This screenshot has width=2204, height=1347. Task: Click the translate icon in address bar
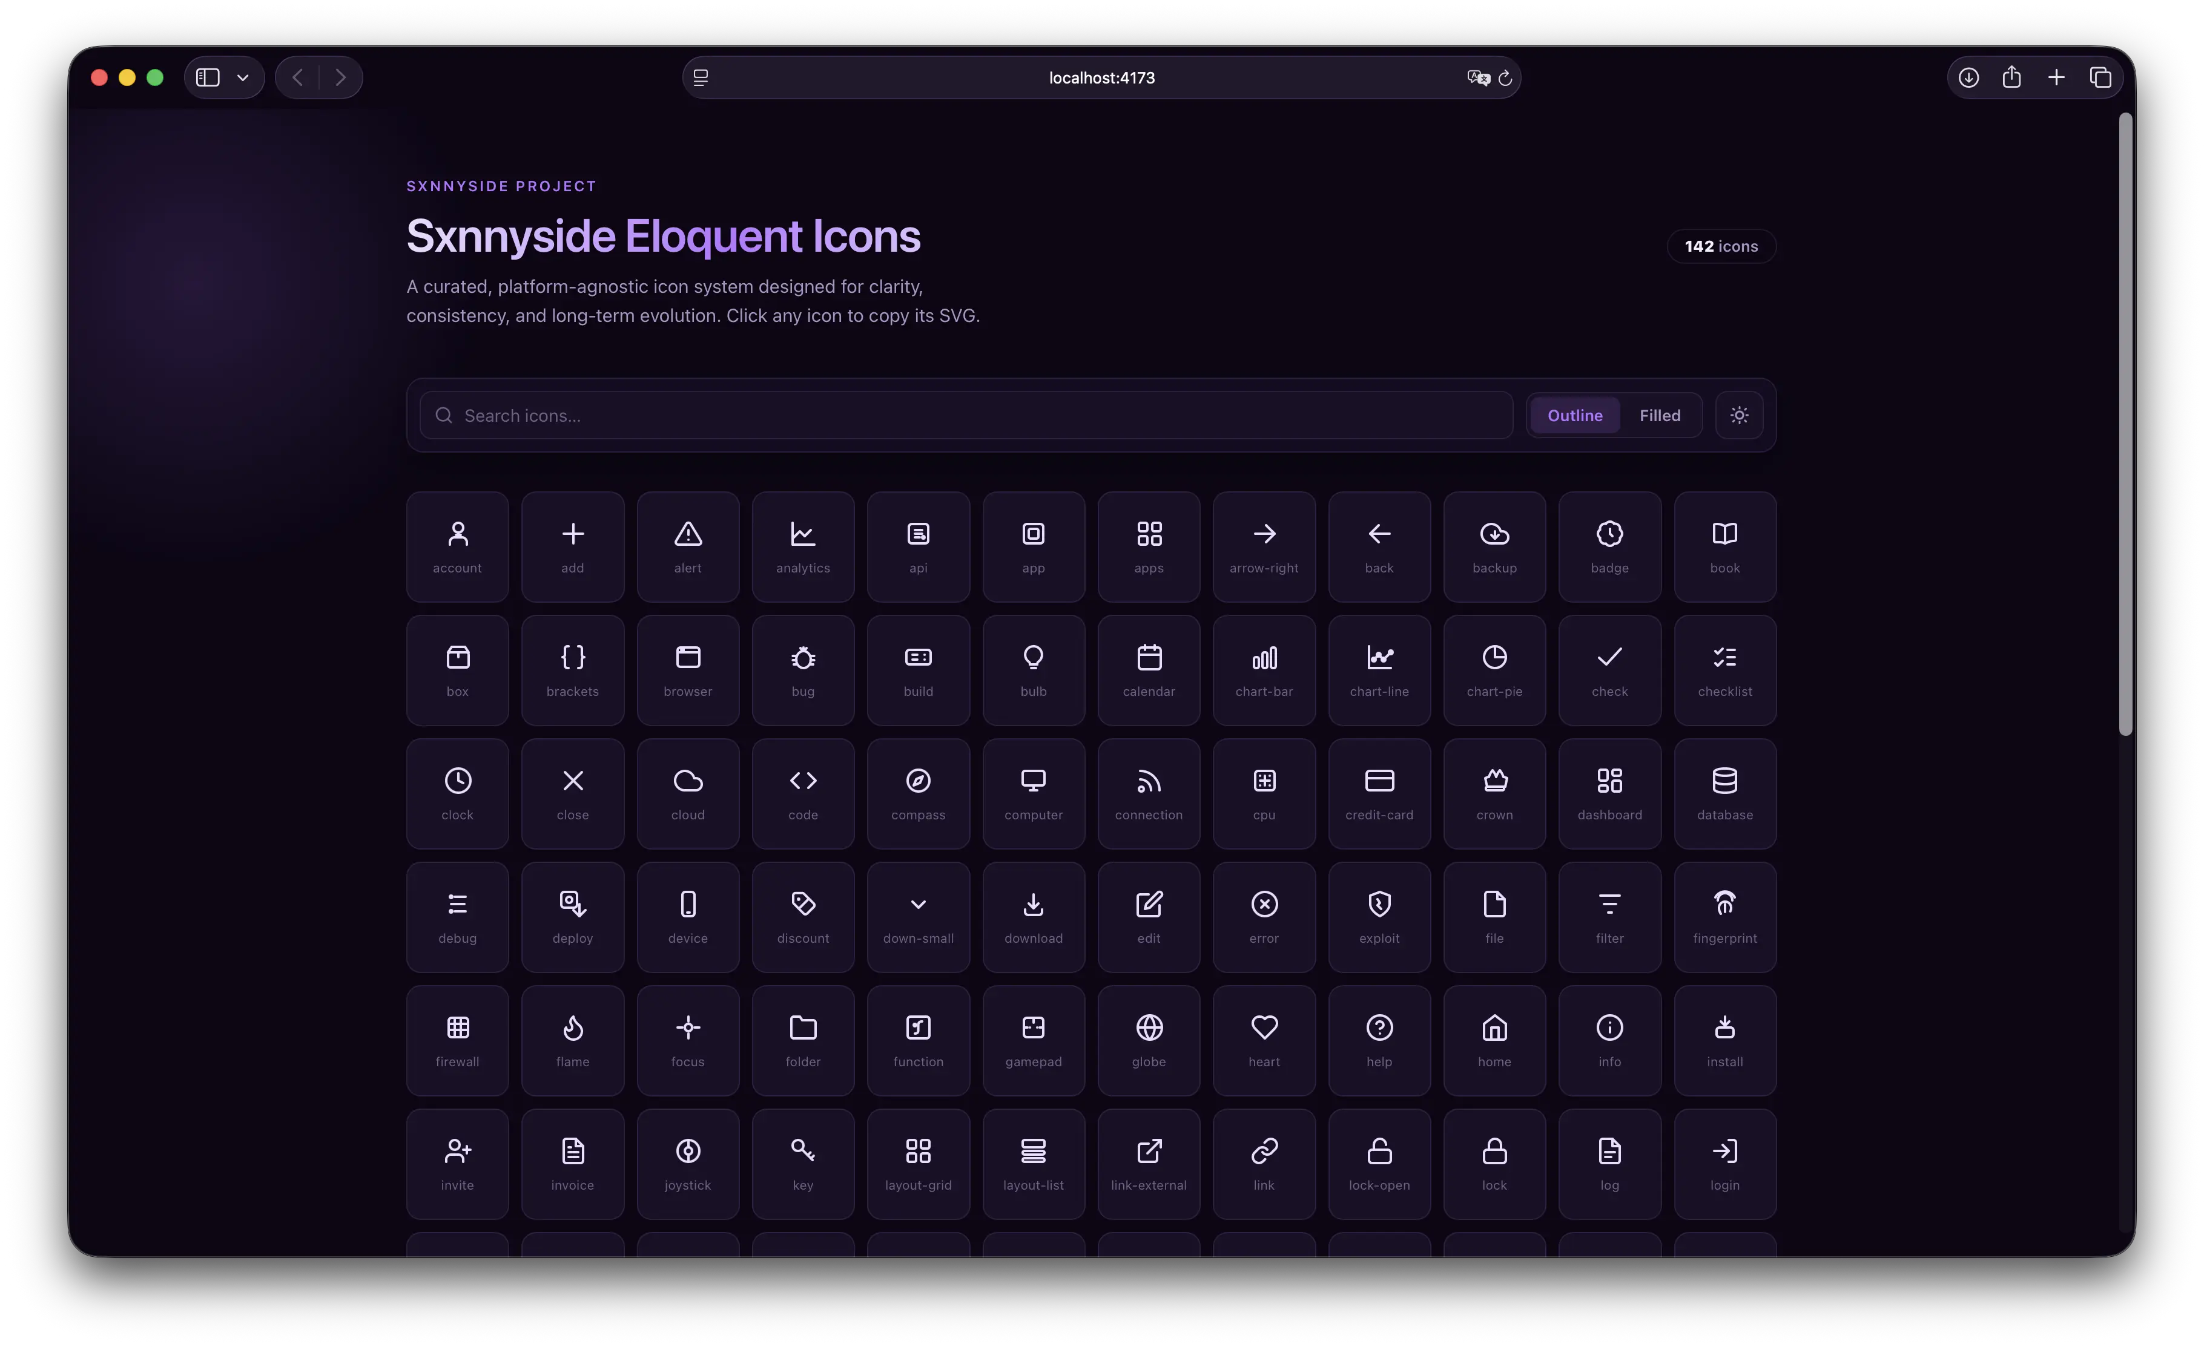click(x=1477, y=78)
